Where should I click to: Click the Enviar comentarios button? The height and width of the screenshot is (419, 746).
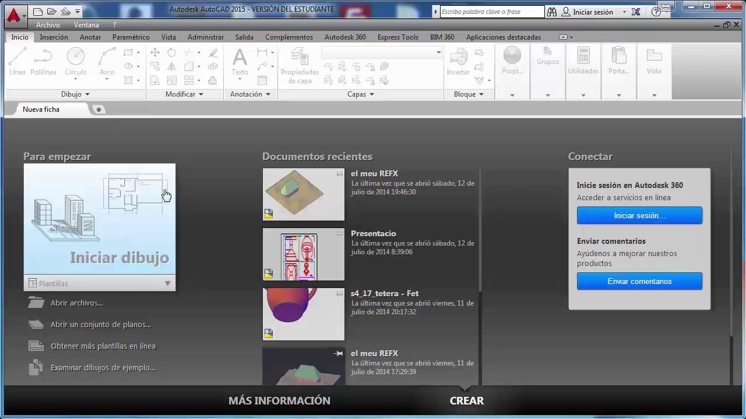(x=639, y=281)
